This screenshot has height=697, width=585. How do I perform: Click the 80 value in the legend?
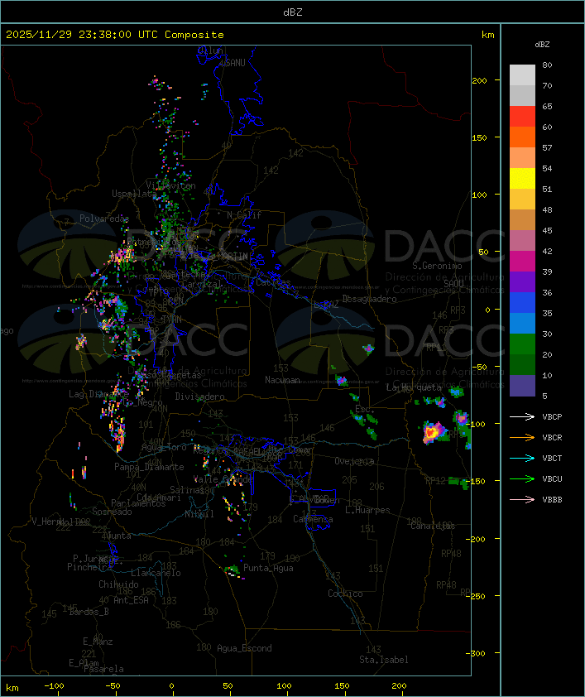(x=547, y=65)
